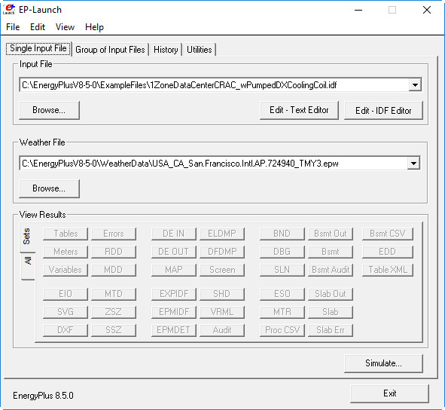445x410 pixels.
Task: Click the EDD results button
Action: click(387, 252)
